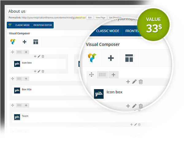Viewport: 184px width, 142px height.
Task: Add column to the Box title row
Action: click(26, 79)
